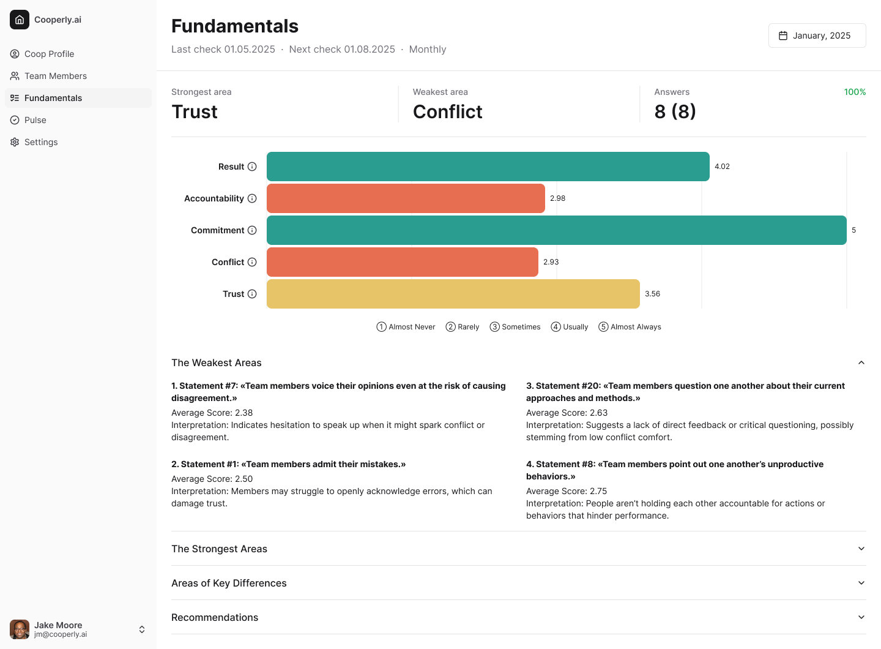Viewport: 881px width, 649px height.
Task: Switch to the Fundamentals section
Action: (54, 98)
